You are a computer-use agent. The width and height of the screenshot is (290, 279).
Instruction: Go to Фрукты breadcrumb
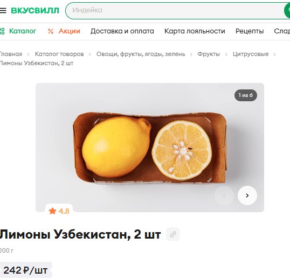(209, 54)
